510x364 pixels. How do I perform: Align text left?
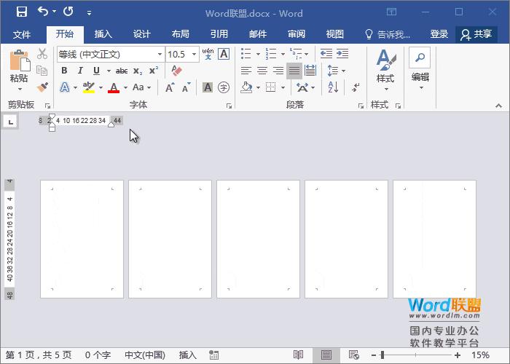(x=246, y=71)
